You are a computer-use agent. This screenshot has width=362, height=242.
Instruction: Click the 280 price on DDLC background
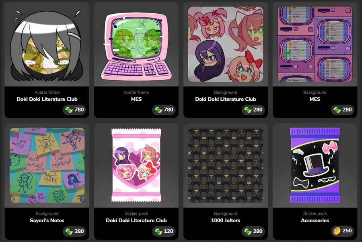(x=253, y=110)
